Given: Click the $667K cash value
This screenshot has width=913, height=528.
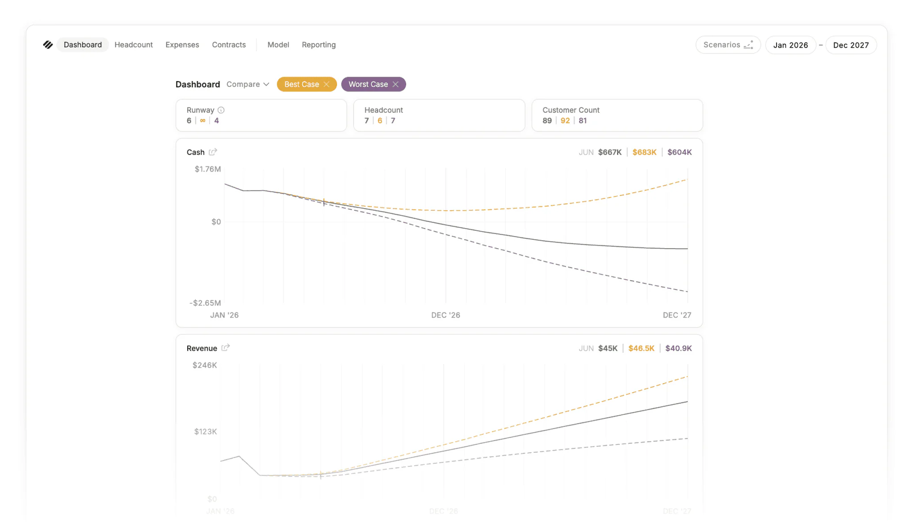Looking at the screenshot, I should (x=610, y=152).
